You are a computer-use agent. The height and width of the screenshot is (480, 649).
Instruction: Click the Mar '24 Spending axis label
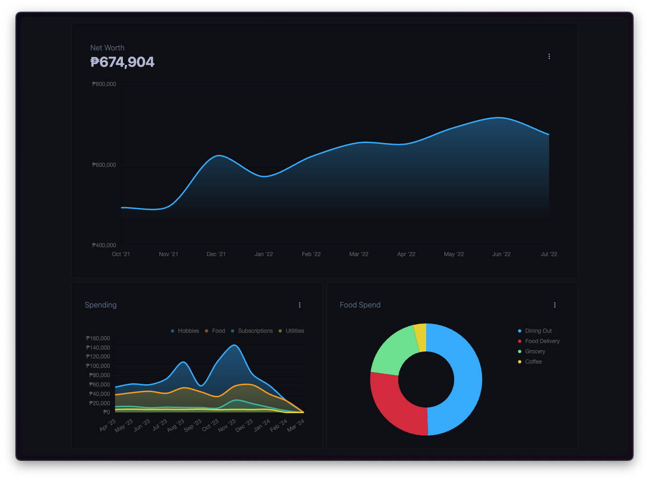pos(296,425)
